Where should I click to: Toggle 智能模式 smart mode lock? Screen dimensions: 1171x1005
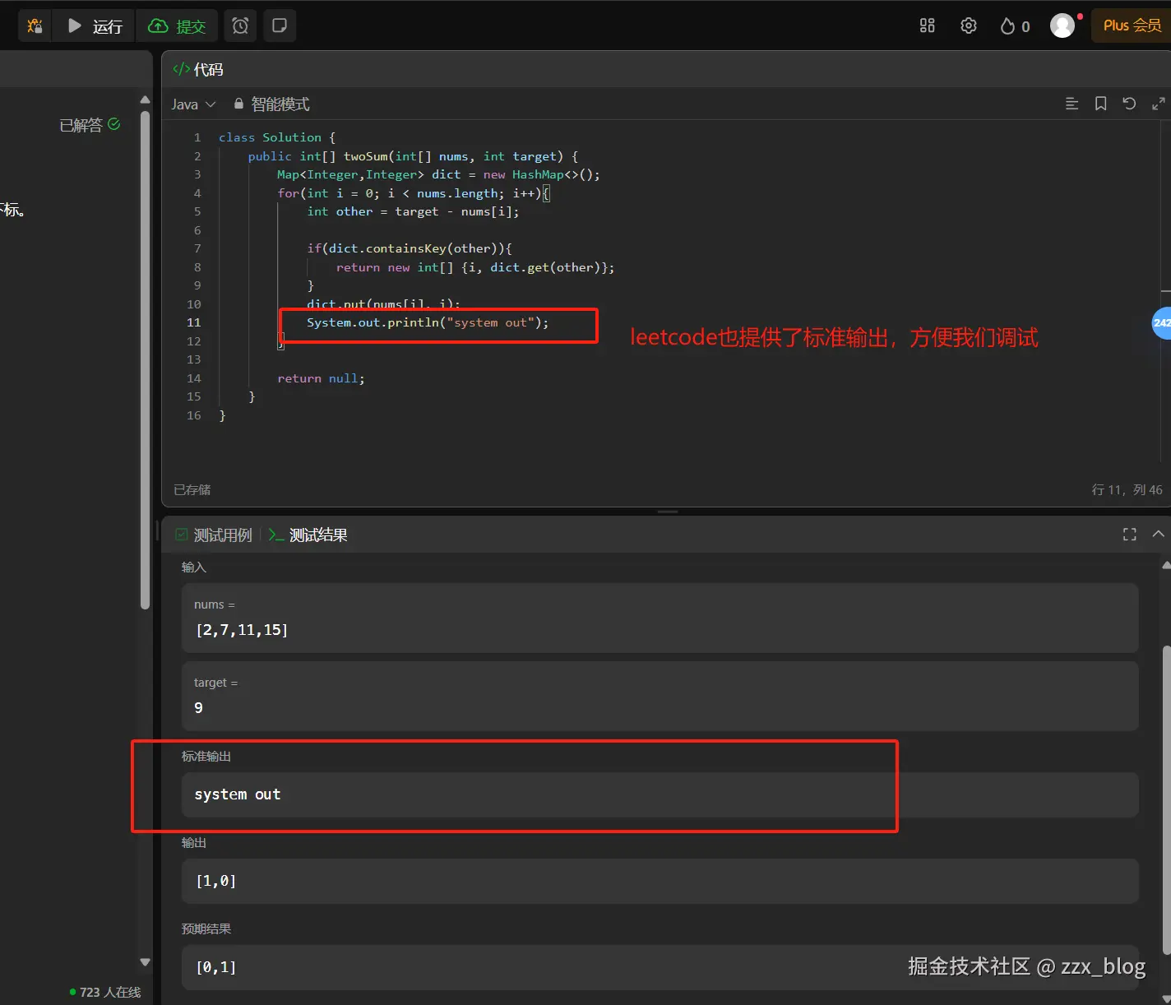271,104
